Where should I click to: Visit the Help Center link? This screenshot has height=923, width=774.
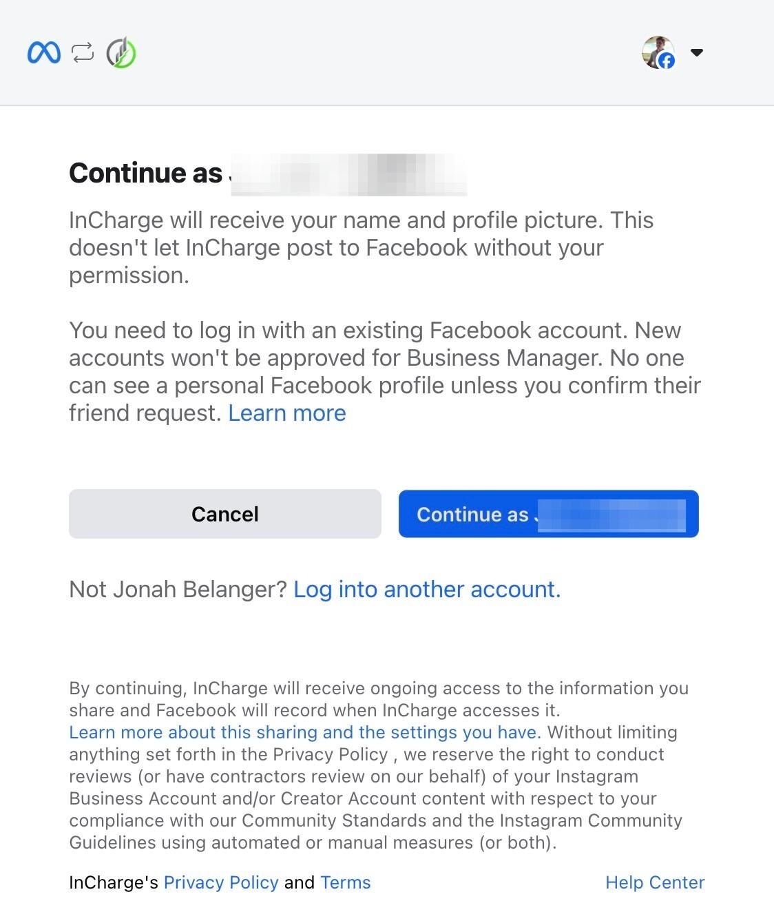pyautogui.click(x=655, y=882)
